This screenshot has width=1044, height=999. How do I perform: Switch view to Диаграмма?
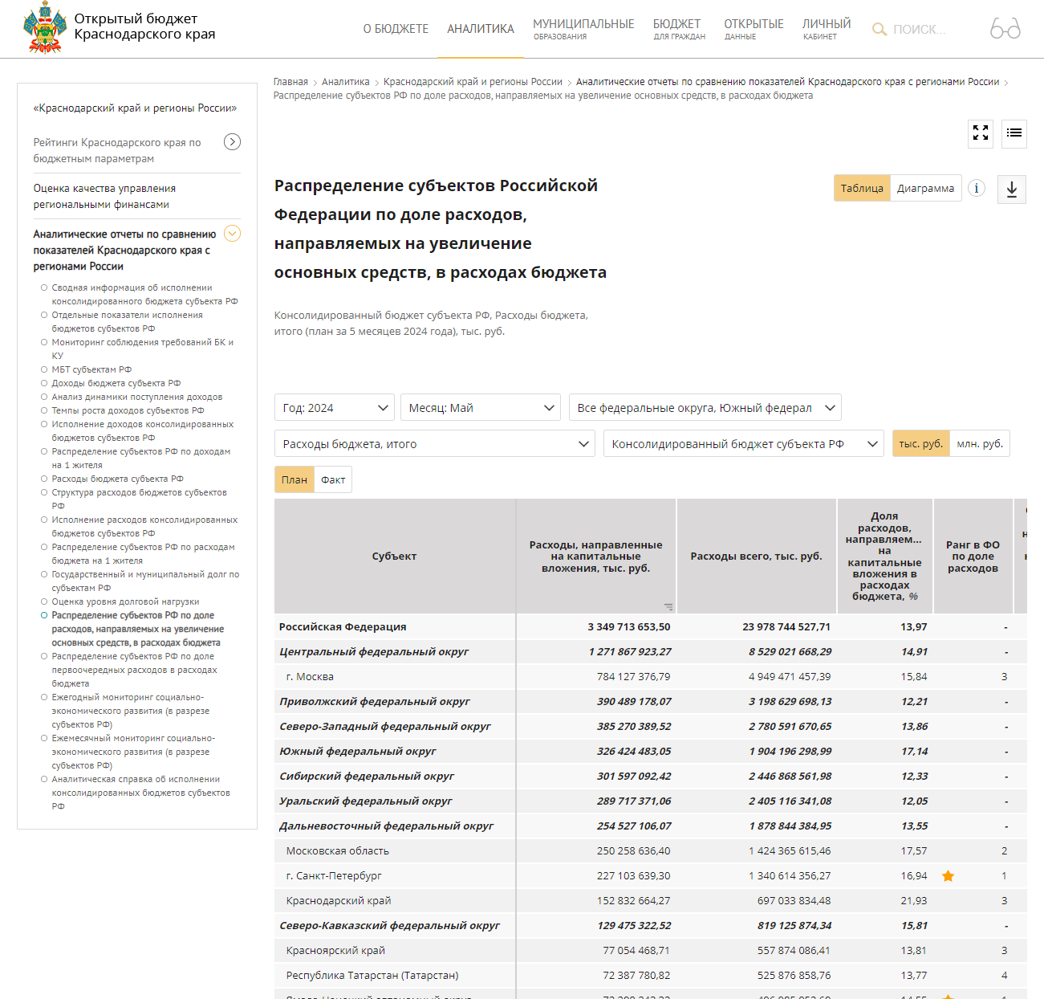coord(925,189)
